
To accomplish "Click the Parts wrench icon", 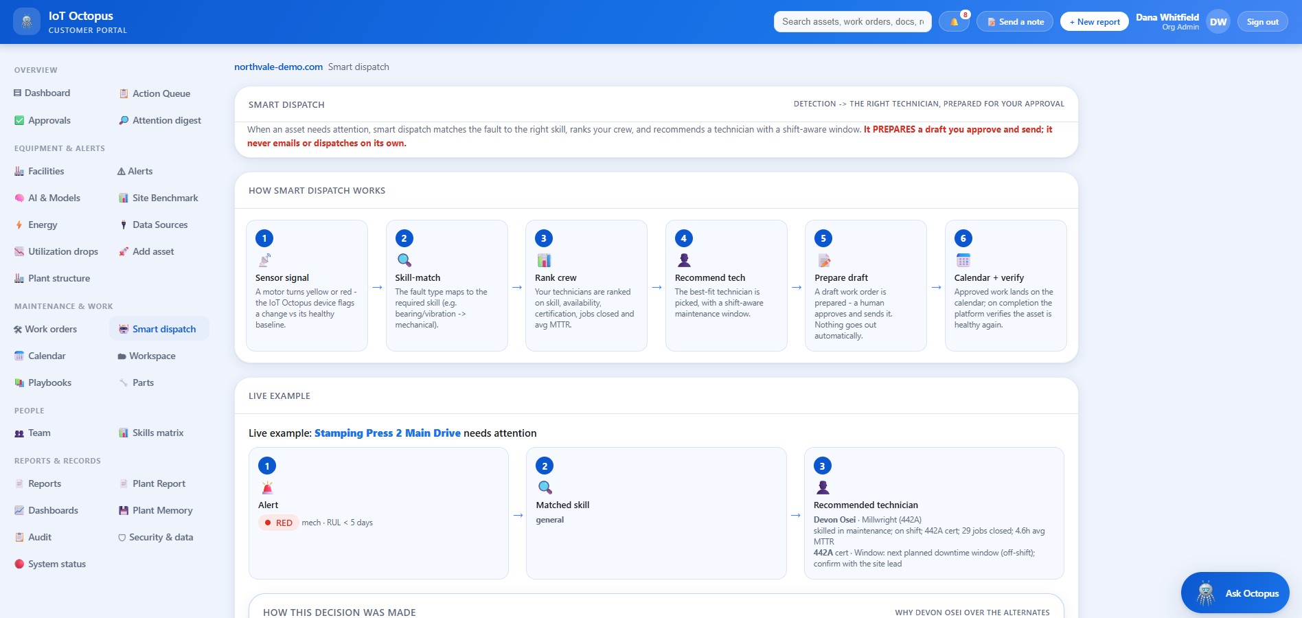I will [x=124, y=382].
